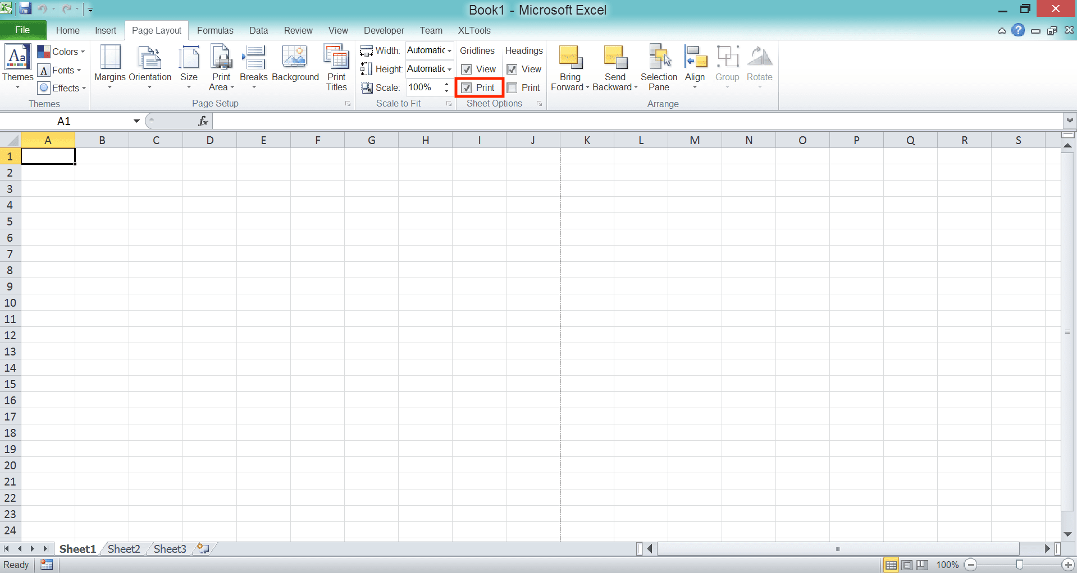The width and height of the screenshot is (1077, 573).
Task: Expand the formula bar
Action: (1070, 121)
